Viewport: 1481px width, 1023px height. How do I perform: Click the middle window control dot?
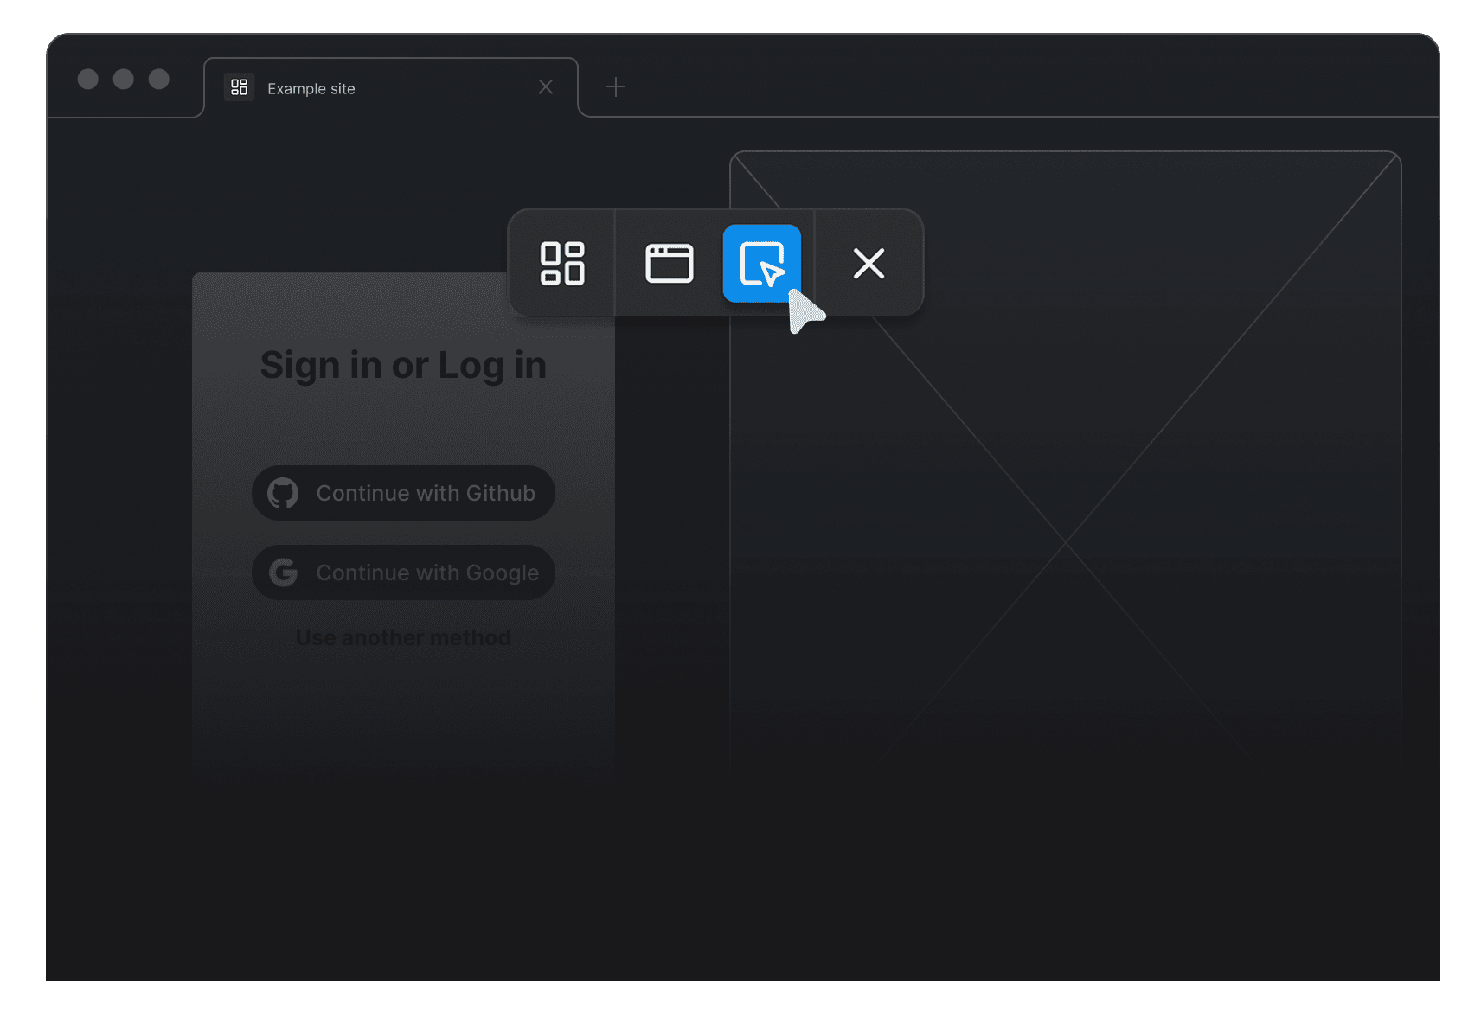coord(124,79)
